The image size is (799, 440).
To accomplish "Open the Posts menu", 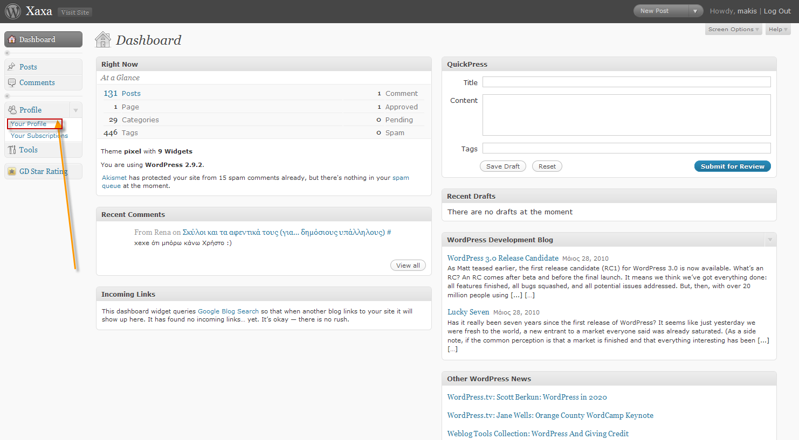I will pyautogui.click(x=43, y=67).
